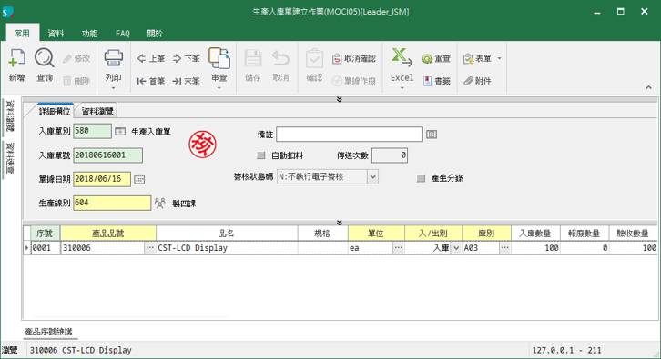Viewport: 661px width, 359px height.
Task: Click the 串查 linked query icon
Action: point(219,58)
